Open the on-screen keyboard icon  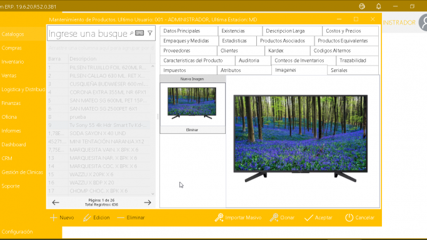(139, 33)
